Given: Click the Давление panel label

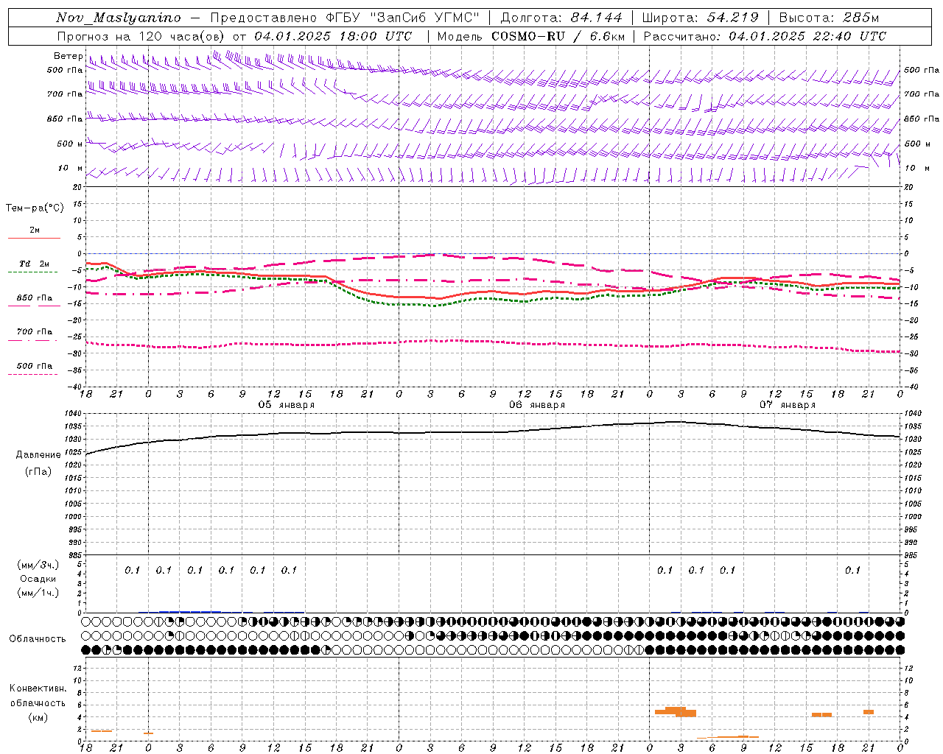Looking at the screenshot, I should 38,455.
